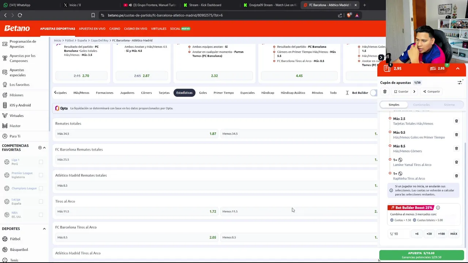Select Sistema bet type
468x263 pixels.
coord(449,105)
